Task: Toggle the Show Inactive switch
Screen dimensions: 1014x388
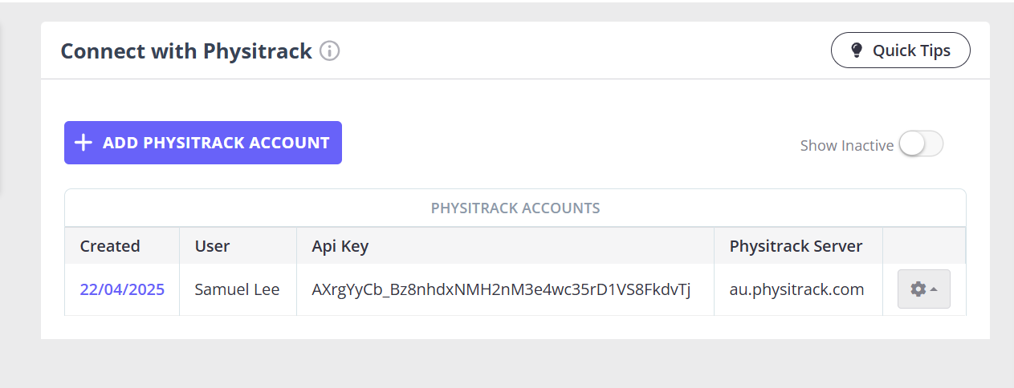Action: tap(921, 144)
